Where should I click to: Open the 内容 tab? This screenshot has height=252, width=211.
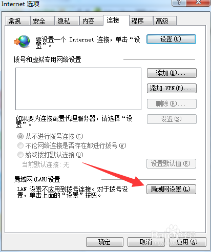91,21
